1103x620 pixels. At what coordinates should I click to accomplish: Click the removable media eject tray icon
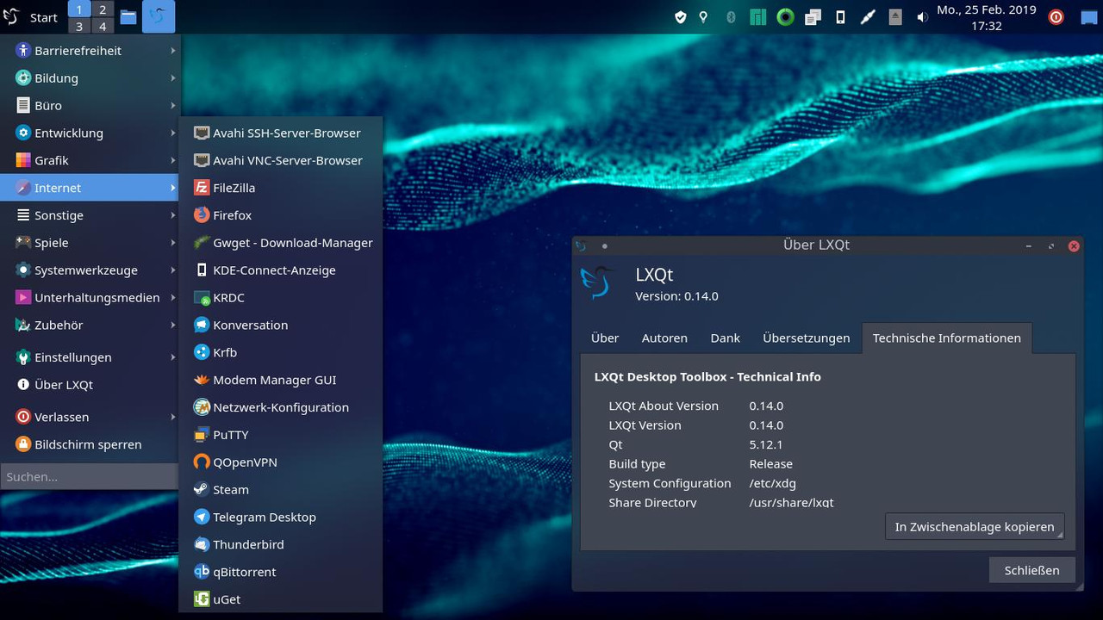coord(895,16)
